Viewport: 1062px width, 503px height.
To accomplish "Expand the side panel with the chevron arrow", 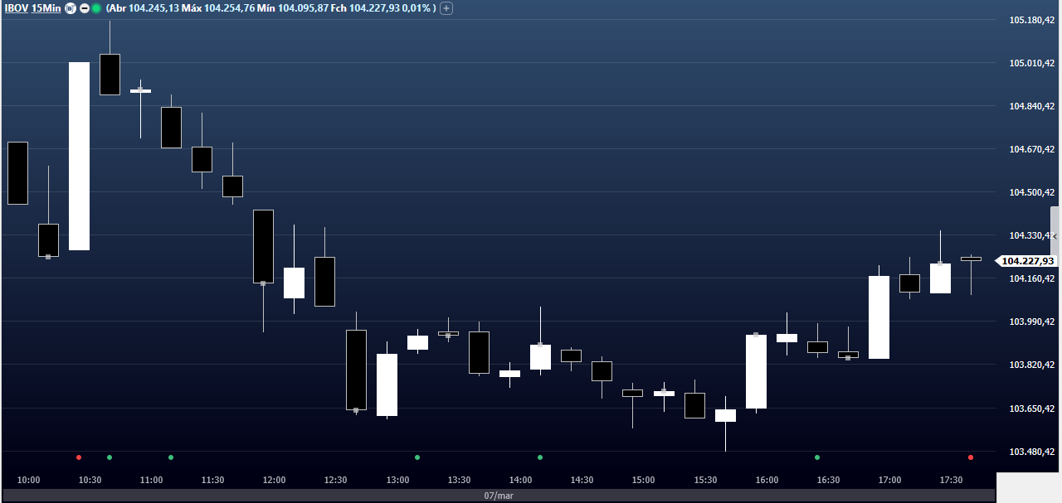I will 1055,235.
